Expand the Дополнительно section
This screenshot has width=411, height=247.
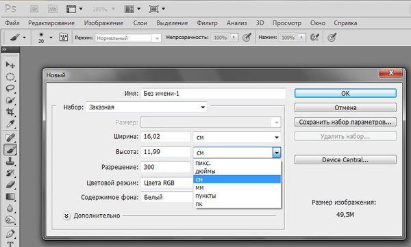[x=66, y=216]
